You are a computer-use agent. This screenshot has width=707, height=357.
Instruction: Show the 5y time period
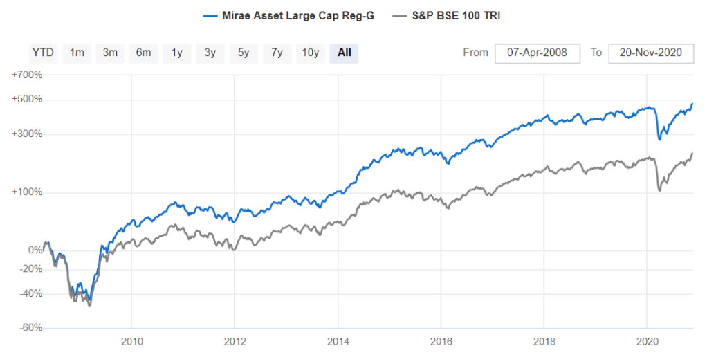pyautogui.click(x=244, y=53)
